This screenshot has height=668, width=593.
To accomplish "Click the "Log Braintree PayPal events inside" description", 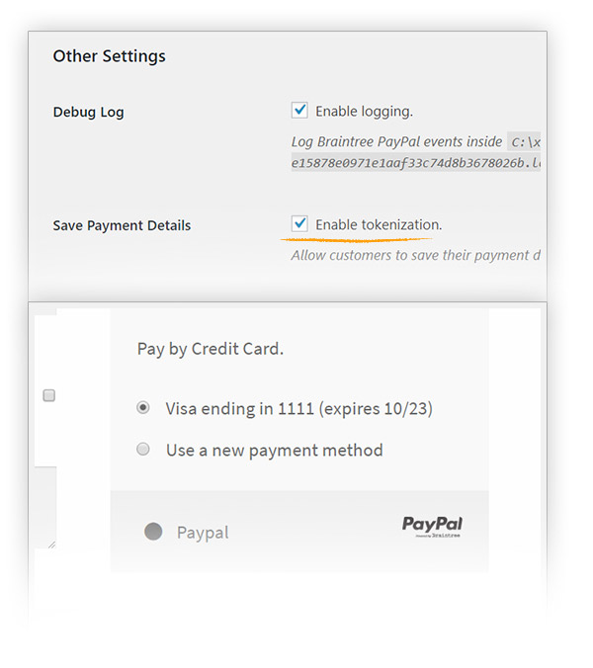I will (x=396, y=141).
